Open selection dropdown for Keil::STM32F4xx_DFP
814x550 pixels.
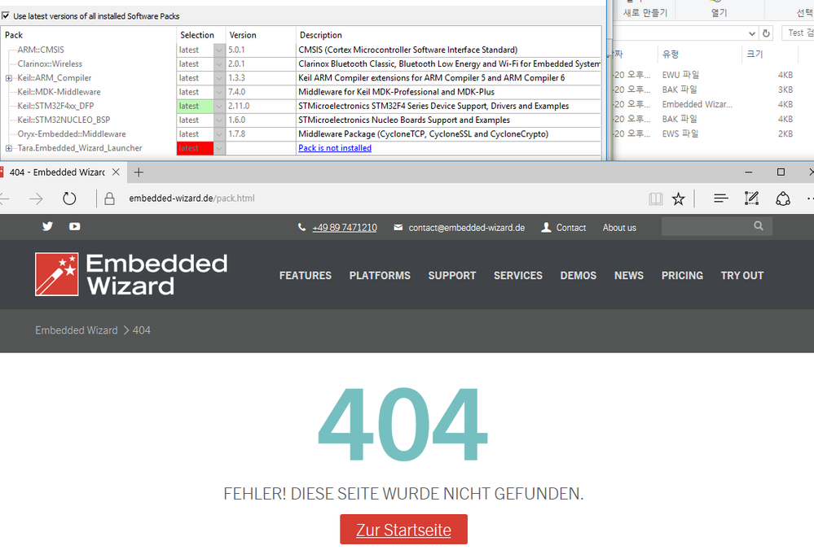click(x=219, y=106)
